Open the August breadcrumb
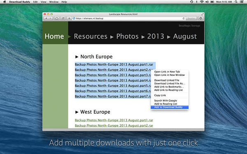Image resolution: width=247 pixels, height=154 pixels. click(185, 37)
